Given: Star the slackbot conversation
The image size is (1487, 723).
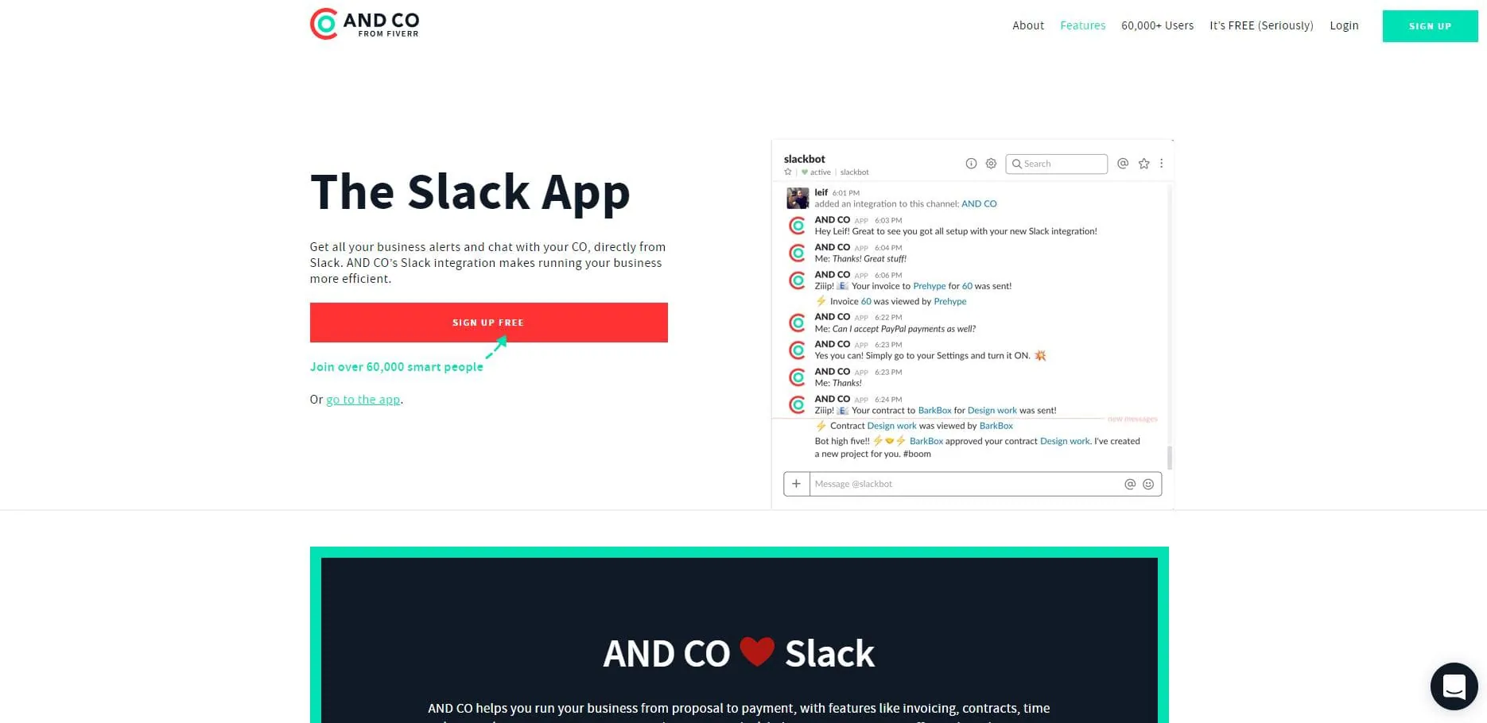Looking at the screenshot, I should [x=788, y=172].
